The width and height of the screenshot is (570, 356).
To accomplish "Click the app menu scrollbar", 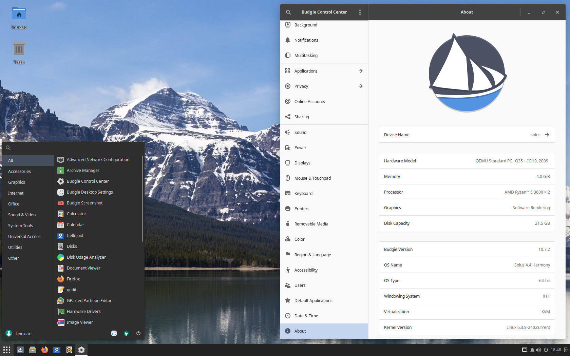I will pos(142,198).
